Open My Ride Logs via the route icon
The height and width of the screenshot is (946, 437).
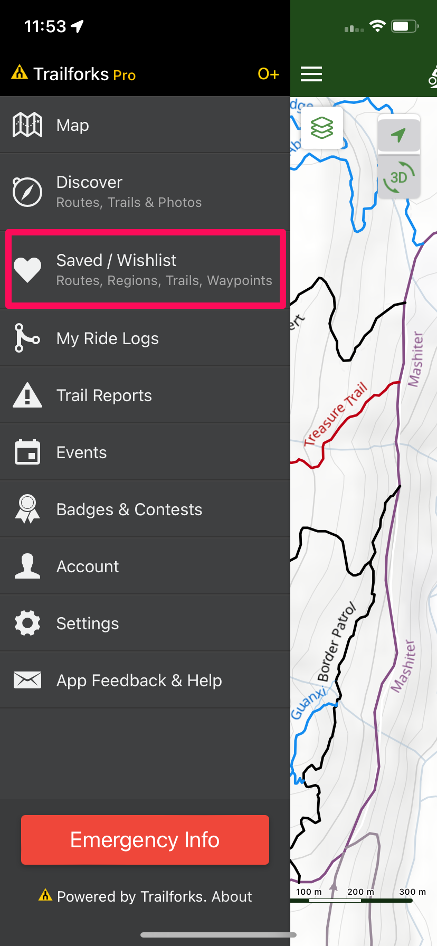tap(27, 338)
